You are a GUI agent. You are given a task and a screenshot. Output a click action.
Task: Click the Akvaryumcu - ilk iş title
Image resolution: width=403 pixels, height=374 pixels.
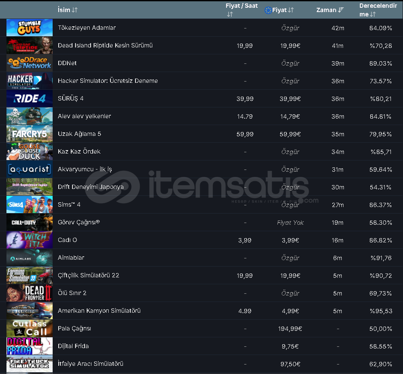(85, 169)
